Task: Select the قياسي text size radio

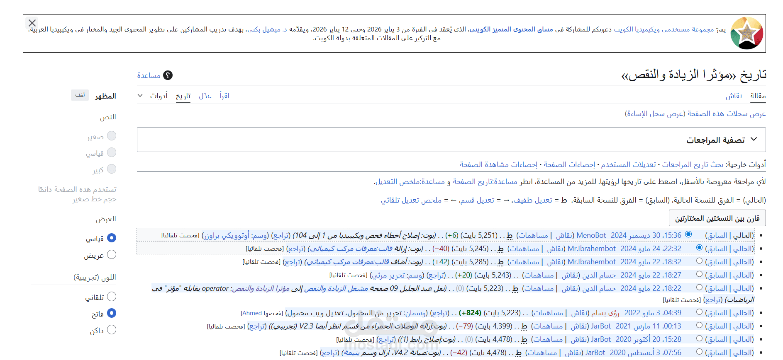Action: [x=112, y=152]
